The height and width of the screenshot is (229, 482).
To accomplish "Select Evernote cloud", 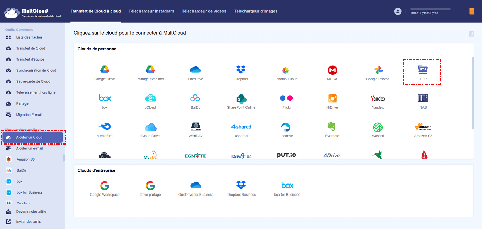I will tap(332, 130).
